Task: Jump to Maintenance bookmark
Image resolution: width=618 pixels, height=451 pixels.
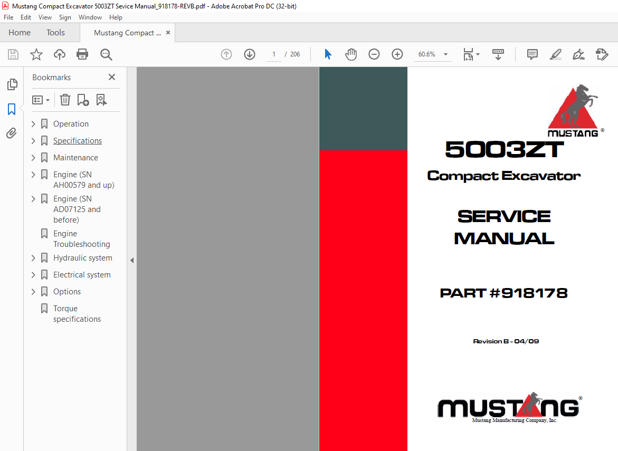Action: [x=75, y=158]
